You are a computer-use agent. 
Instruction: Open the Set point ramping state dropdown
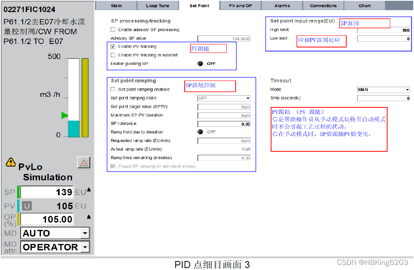pyautogui.click(x=224, y=98)
